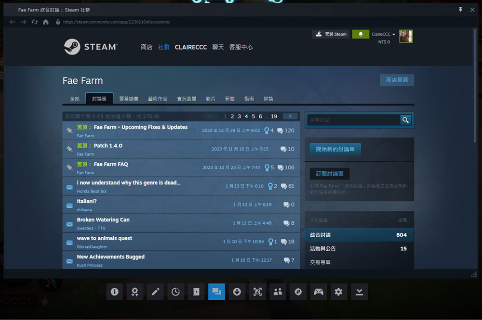Open the ClaireCCC account dropdown
The image size is (482, 320).
[383, 34]
